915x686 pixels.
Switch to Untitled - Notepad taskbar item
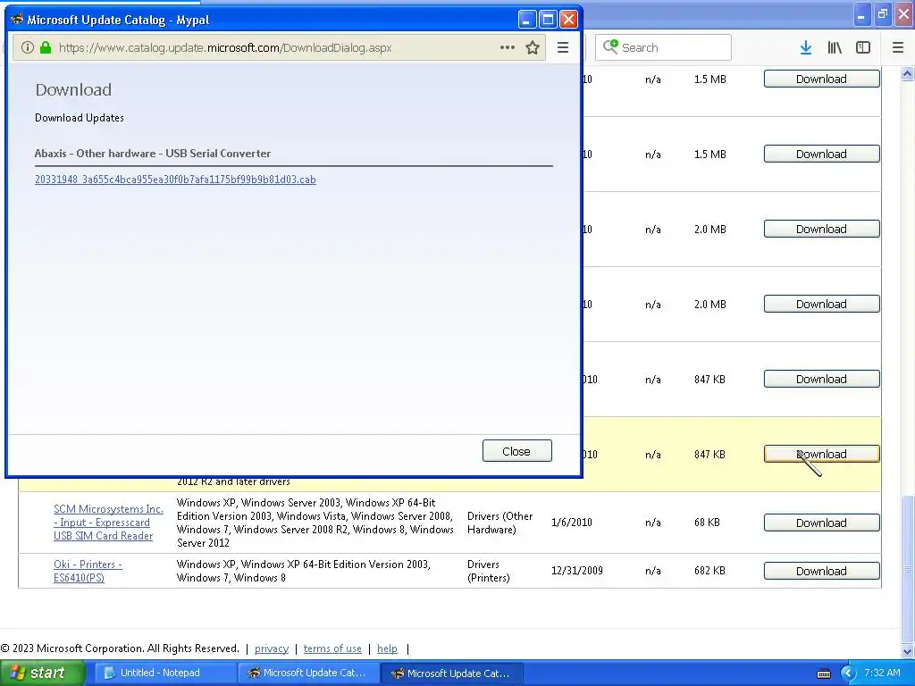click(165, 673)
